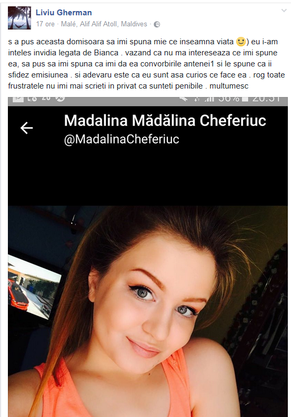
Task: Open Liviu Gherman's profile picture thumbnail
Action: click(x=19, y=18)
